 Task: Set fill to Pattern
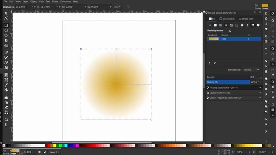[237, 25]
